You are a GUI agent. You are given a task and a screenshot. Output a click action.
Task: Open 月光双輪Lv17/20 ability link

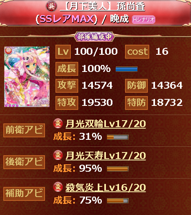click(x=106, y=124)
